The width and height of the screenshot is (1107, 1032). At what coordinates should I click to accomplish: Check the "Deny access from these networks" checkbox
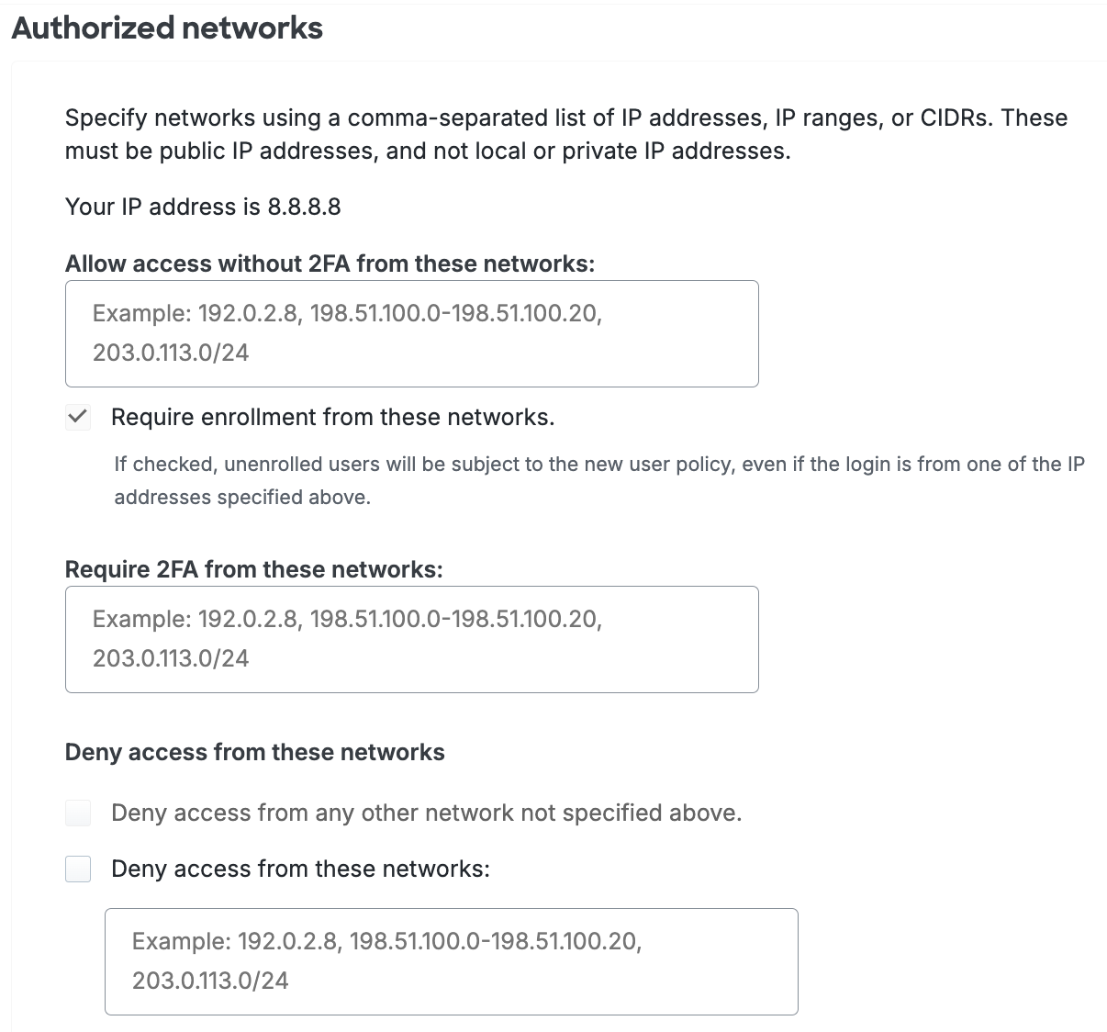[78, 869]
